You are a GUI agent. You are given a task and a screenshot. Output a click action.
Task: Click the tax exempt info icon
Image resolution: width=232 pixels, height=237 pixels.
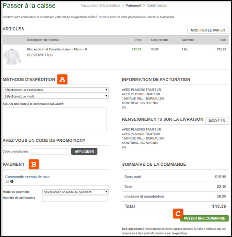click(12, 181)
